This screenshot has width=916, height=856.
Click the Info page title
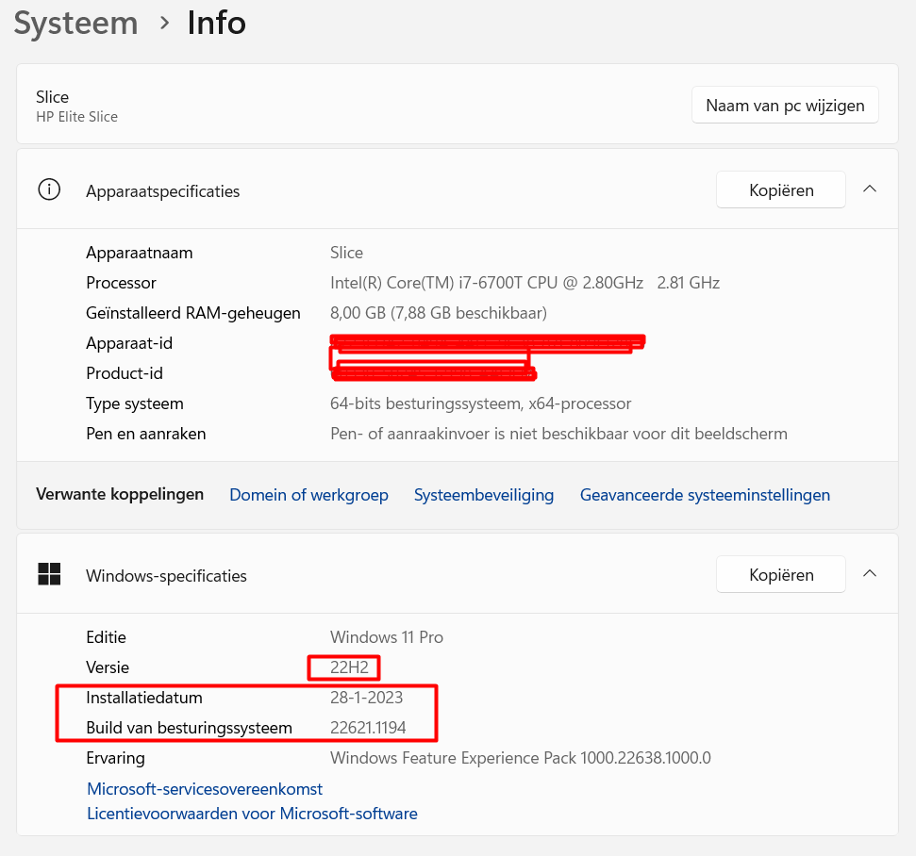[x=216, y=23]
